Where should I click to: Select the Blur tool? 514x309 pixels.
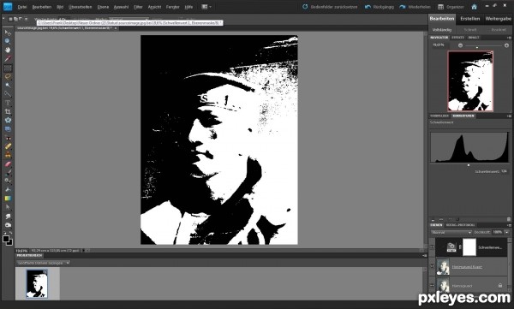8,217
